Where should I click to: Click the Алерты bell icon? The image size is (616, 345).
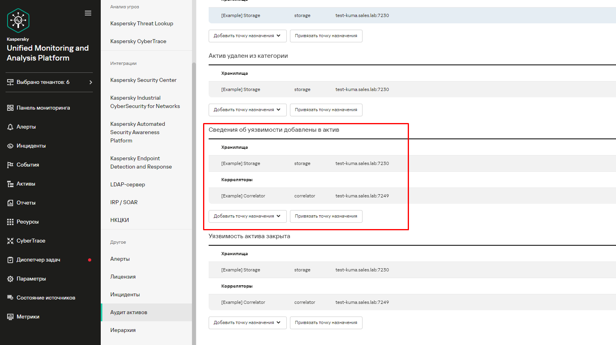tap(10, 127)
